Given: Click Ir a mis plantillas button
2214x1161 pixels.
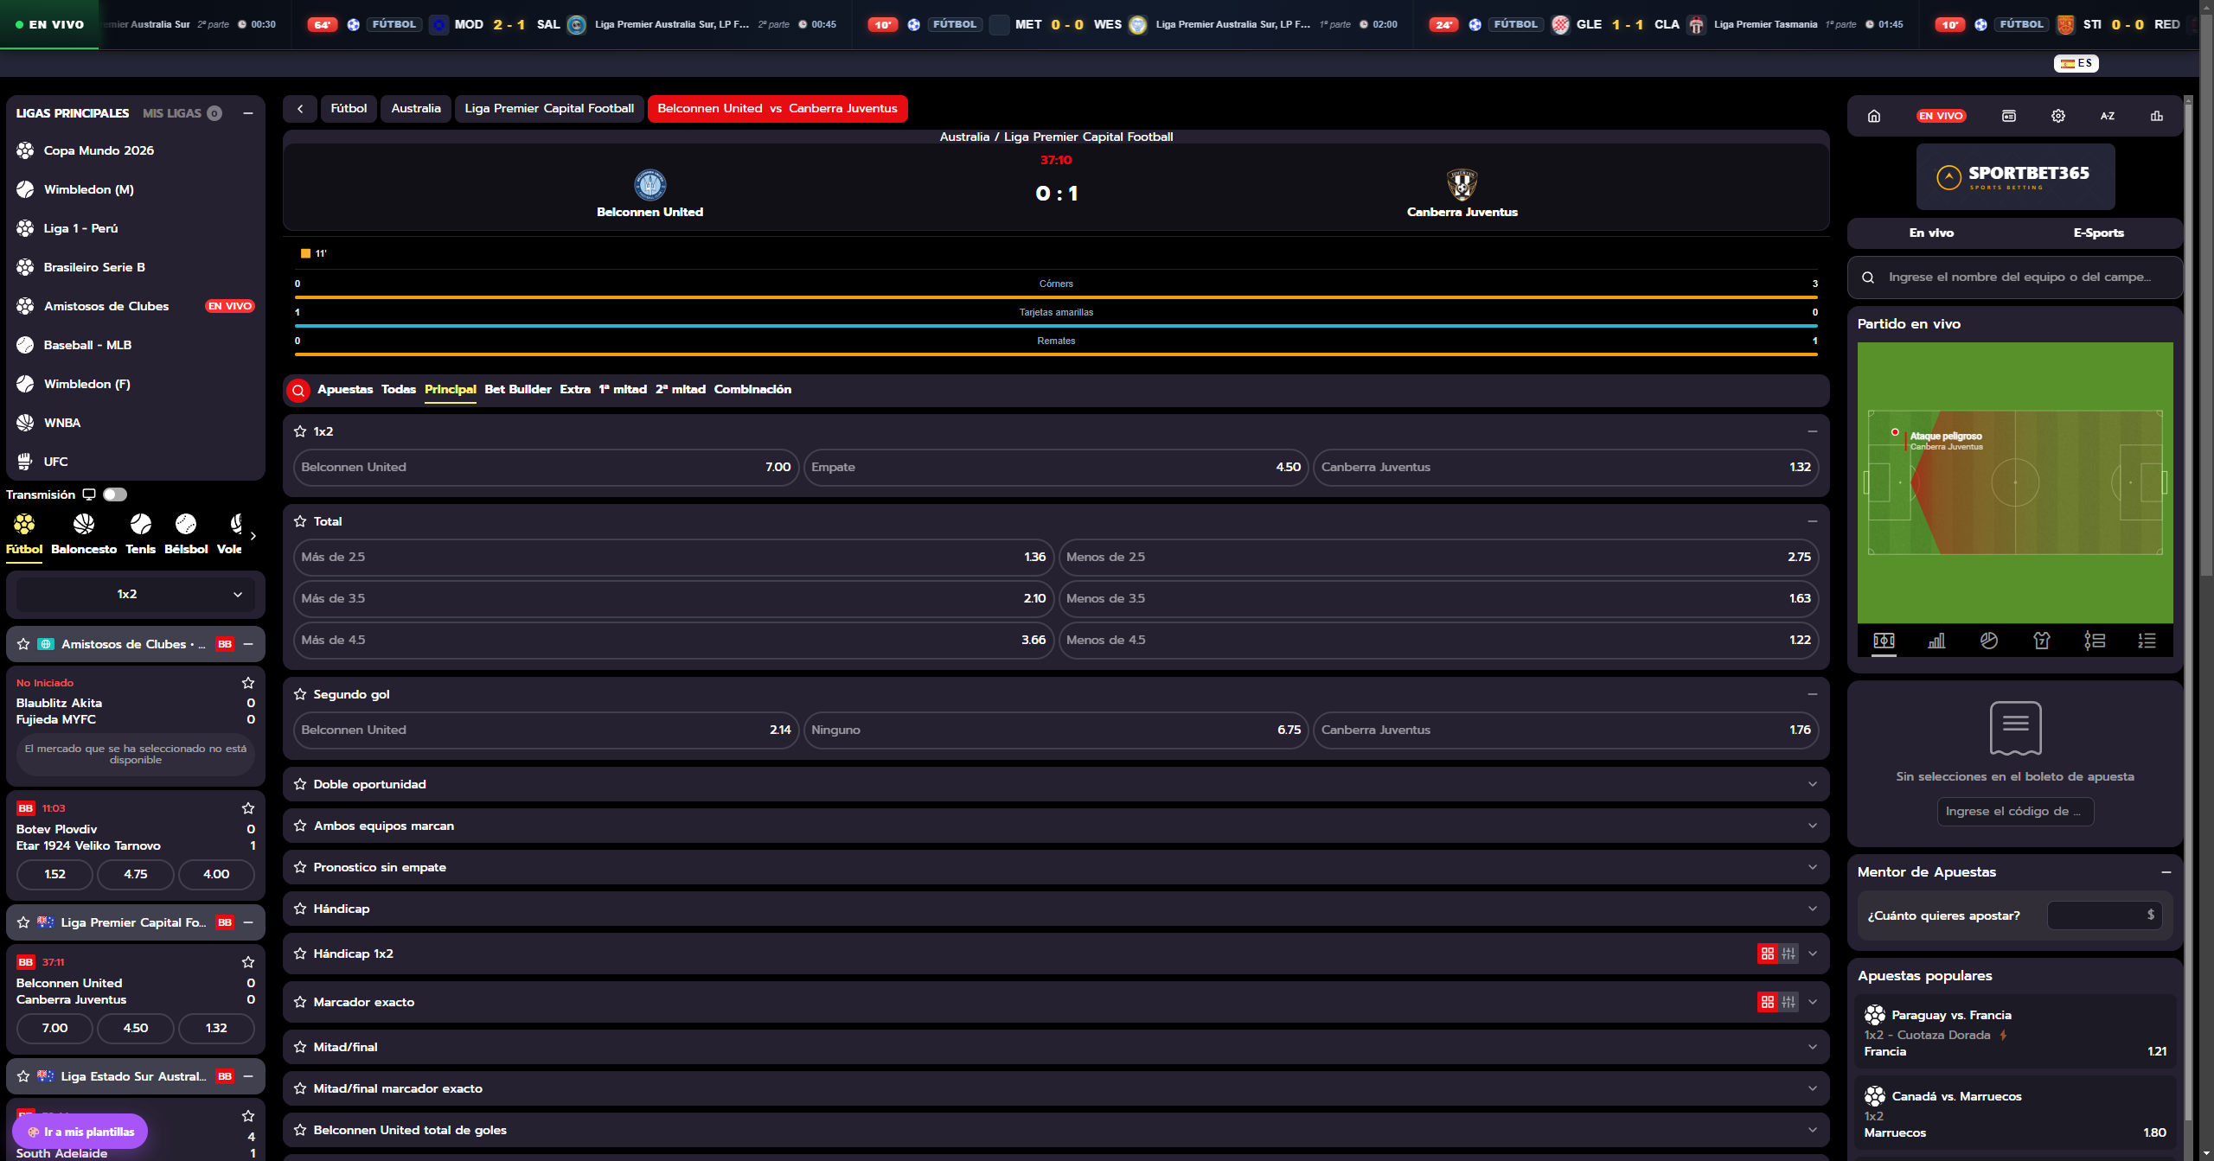Looking at the screenshot, I should (x=80, y=1132).
